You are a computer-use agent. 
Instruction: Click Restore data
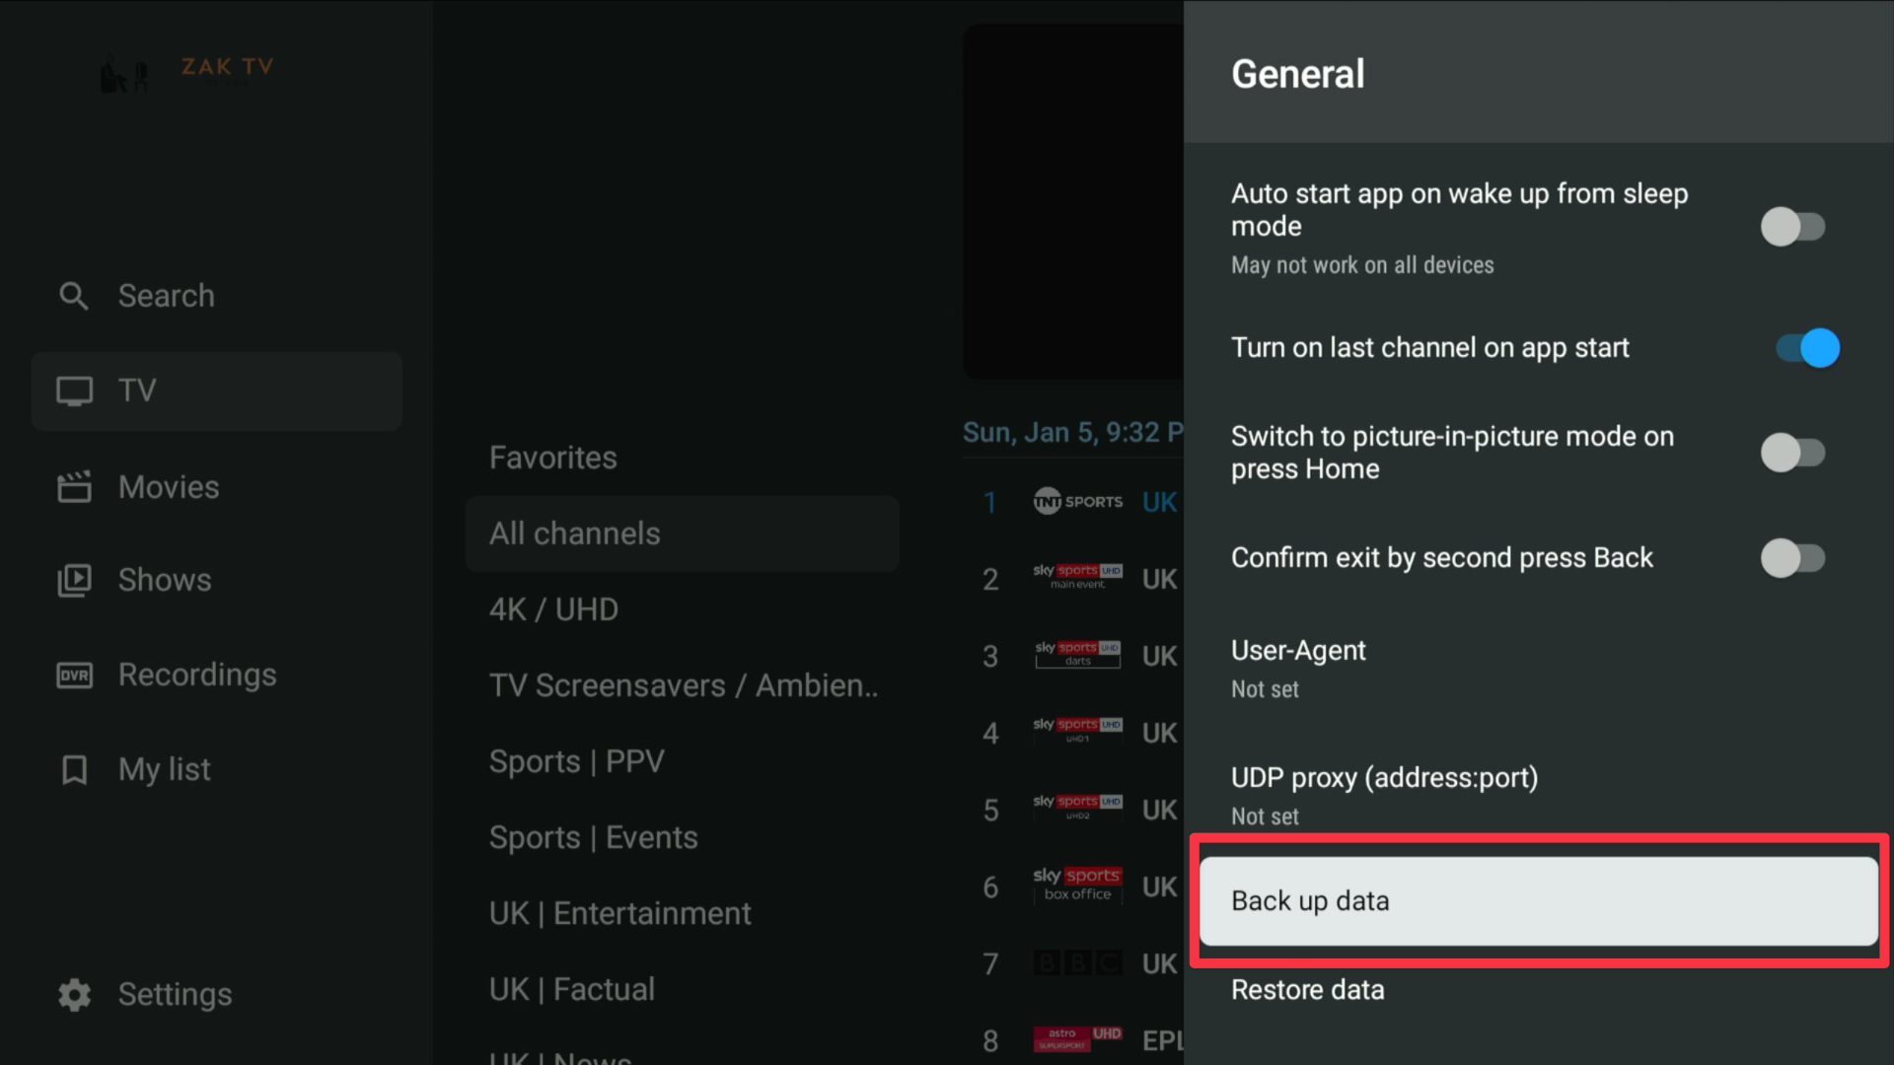pyautogui.click(x=1308, y=990)
